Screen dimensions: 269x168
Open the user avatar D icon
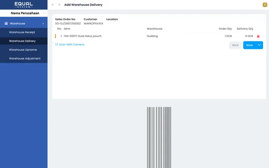click(265, 5)
